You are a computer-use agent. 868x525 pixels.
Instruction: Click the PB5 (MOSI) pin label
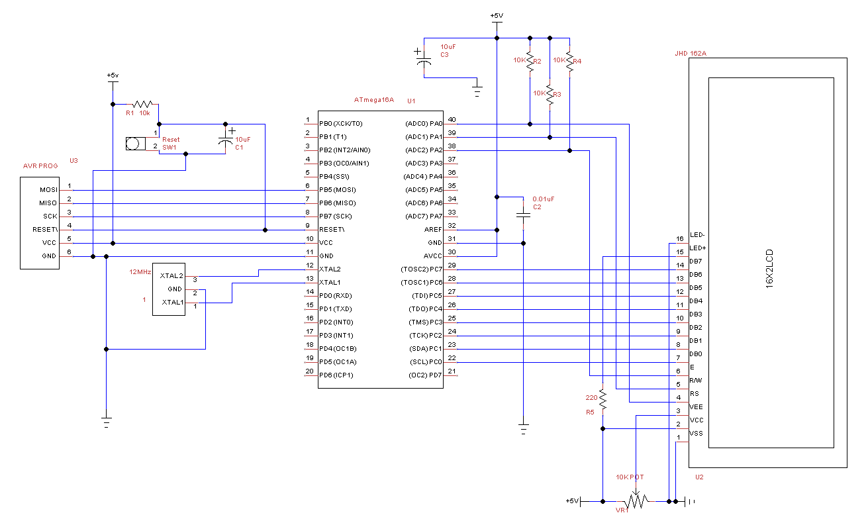(x=338, y=190)
